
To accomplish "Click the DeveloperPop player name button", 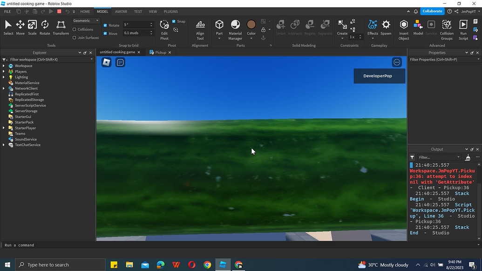I will tap(379, 75).
